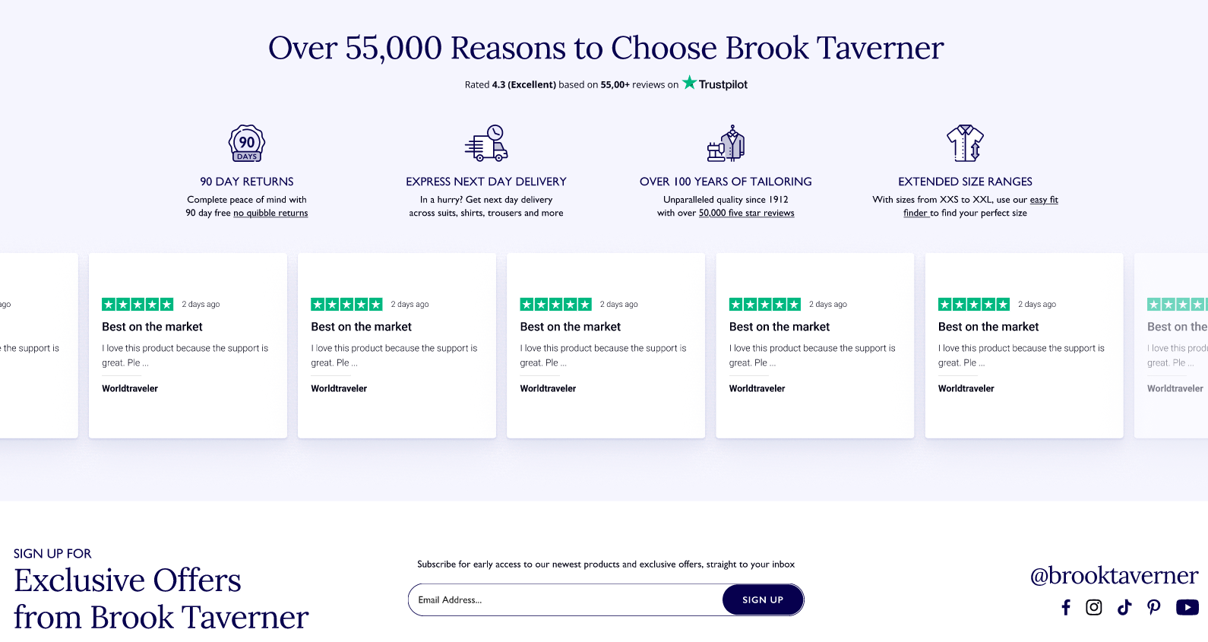Screen dimensions: 1208x642
Task: Open the Pinterest page
Action: click(1154, 607)
